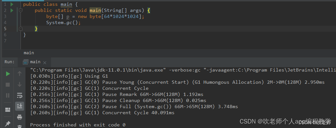Click 'Concurrent Cycle 40.091ms' line
This screenshot has width=336, height=128.
coord(102,113)
